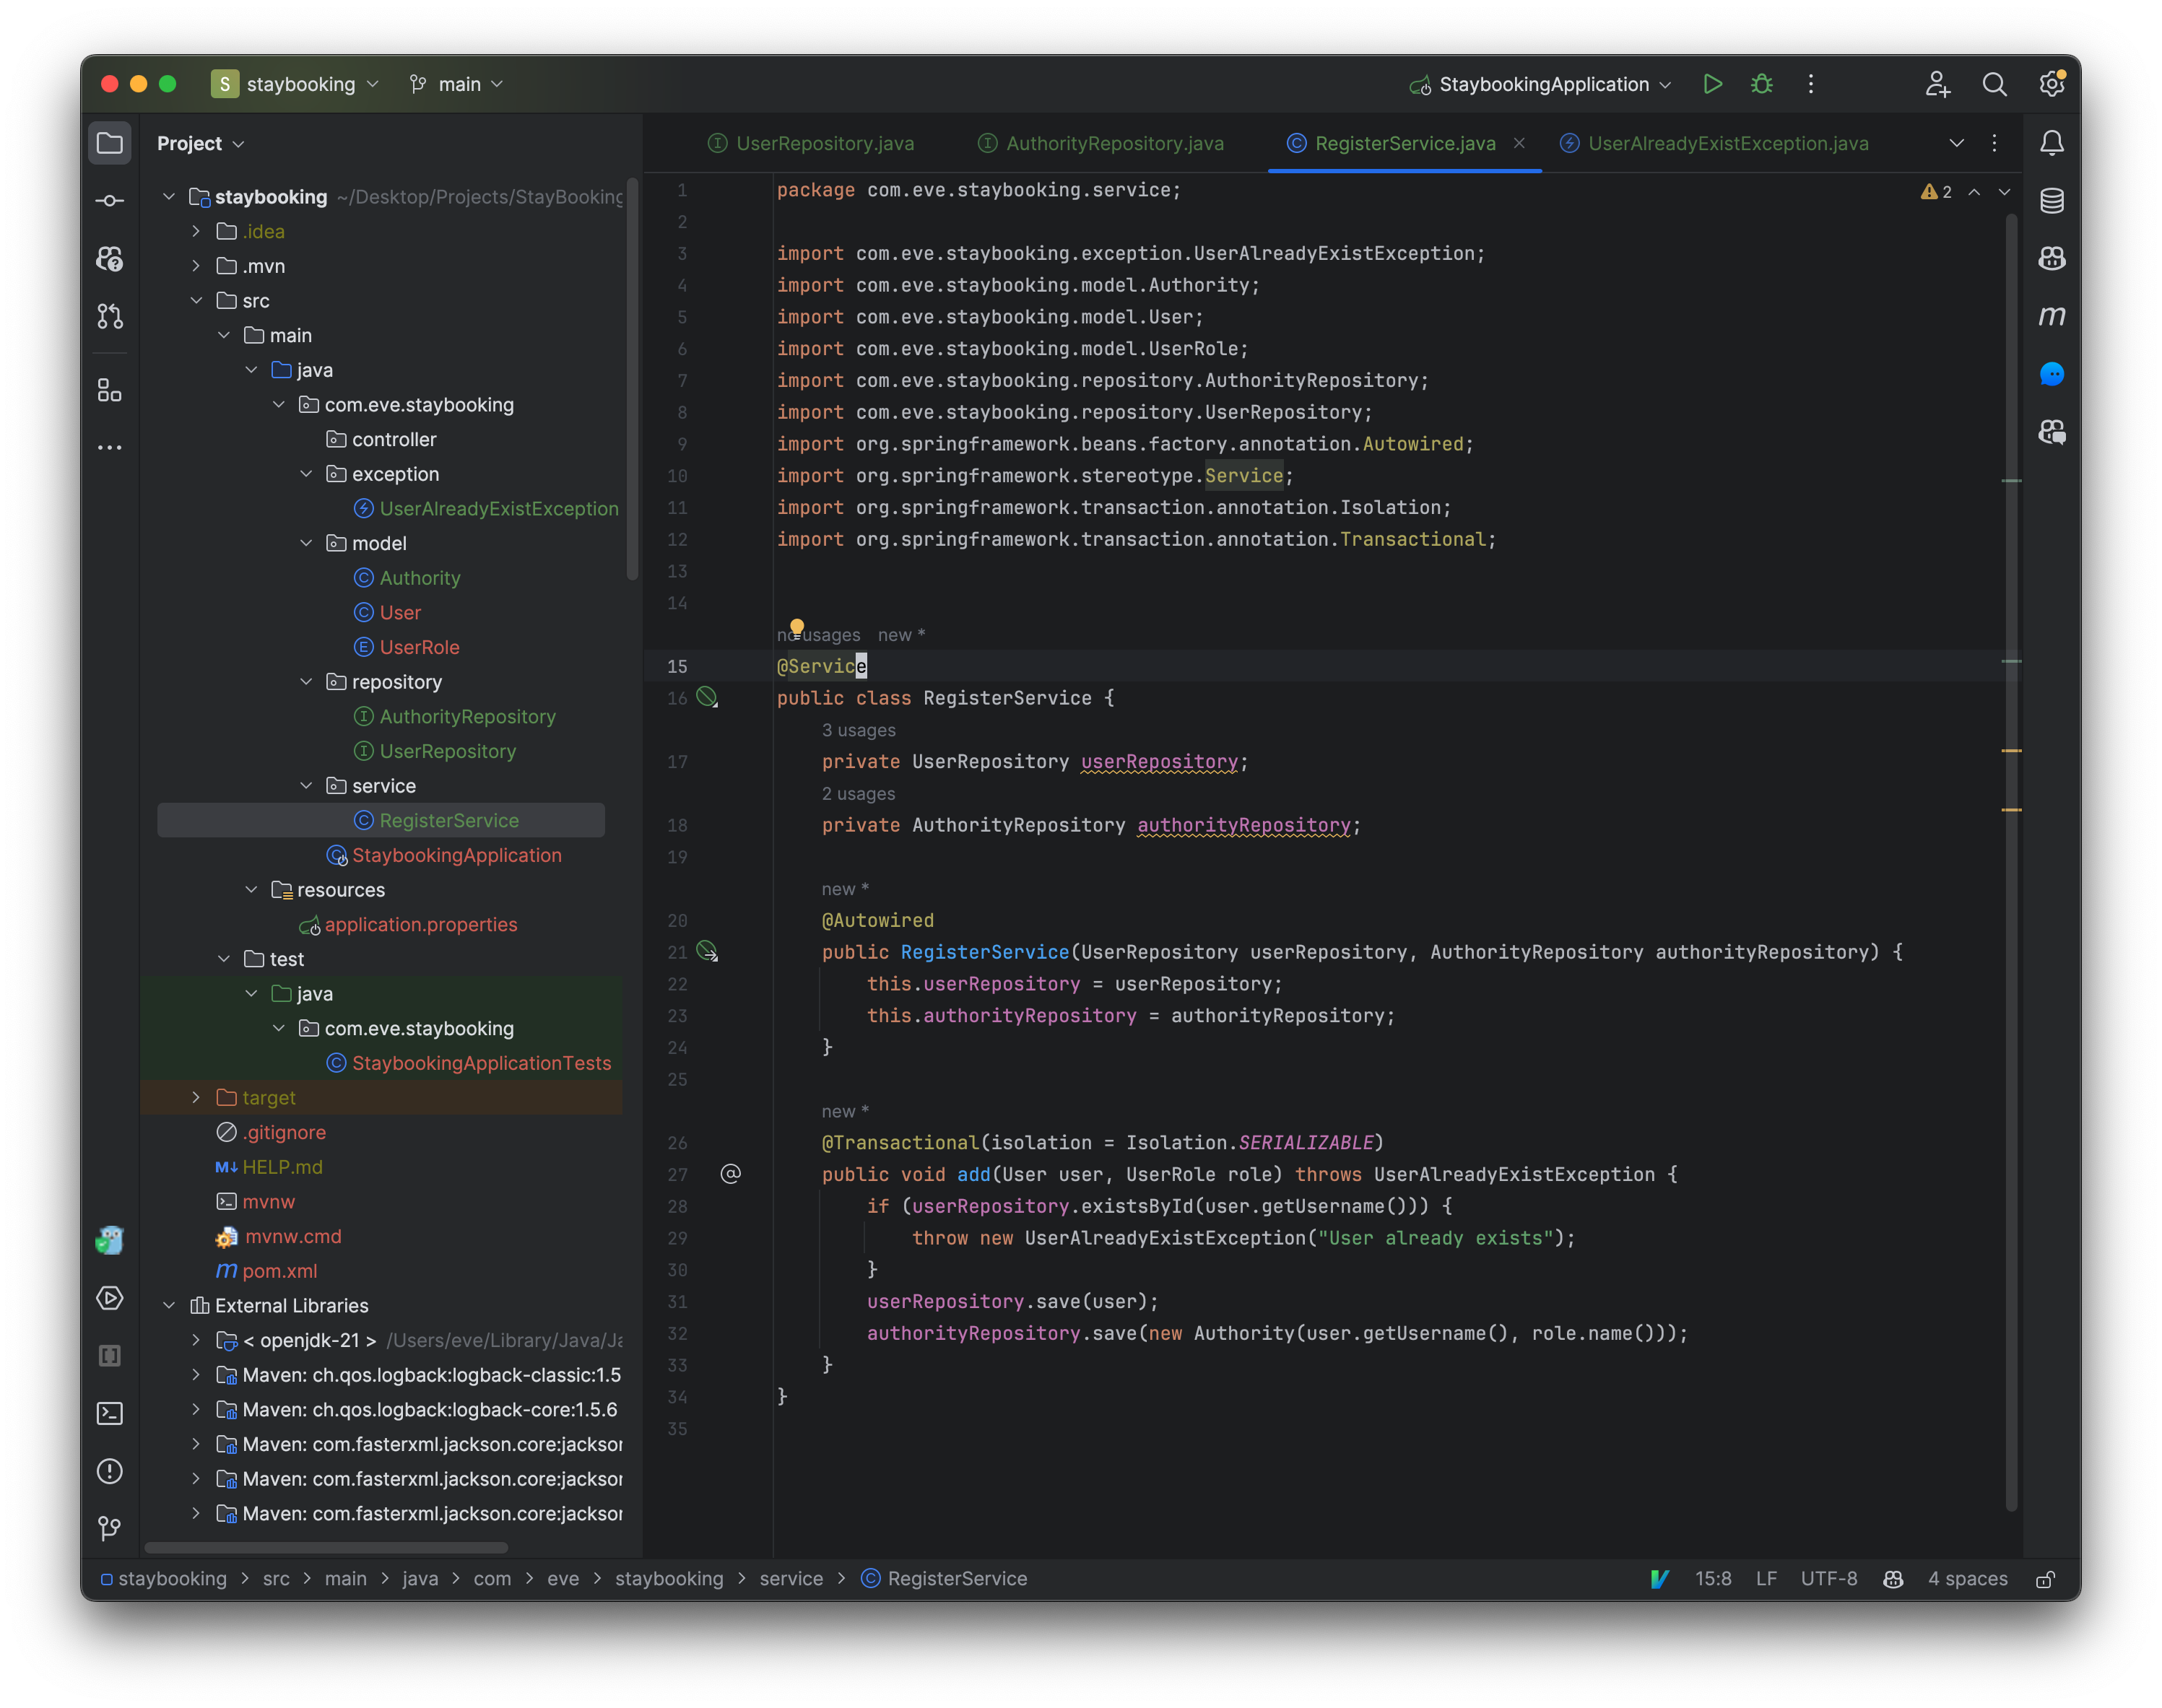Click service in the breadcrumb bar

(x=791, y=1578)
